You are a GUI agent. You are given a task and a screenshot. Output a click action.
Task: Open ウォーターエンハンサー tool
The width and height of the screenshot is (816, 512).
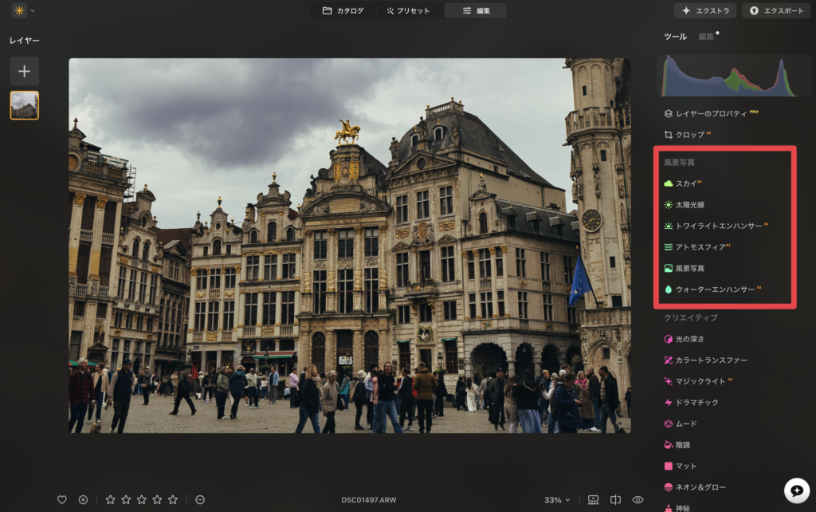pos(712,289)
